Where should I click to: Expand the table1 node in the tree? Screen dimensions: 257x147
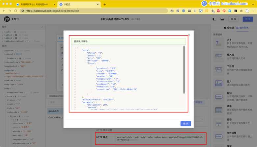pyautogui.click(x=2, y=35)
